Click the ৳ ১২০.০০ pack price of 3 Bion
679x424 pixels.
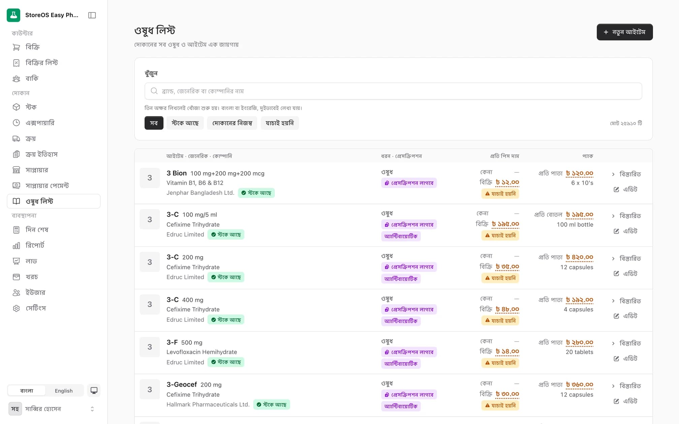(579, 173)
